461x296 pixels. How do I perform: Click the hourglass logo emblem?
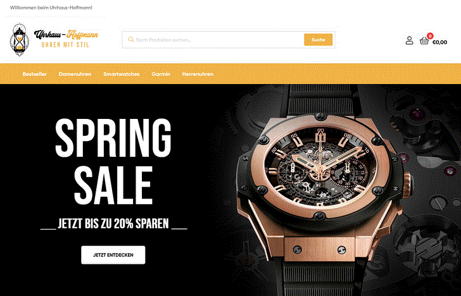tap(20, 40)
